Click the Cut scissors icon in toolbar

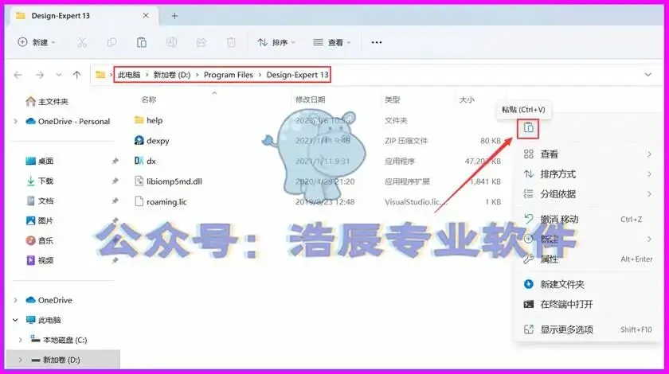[82, 42]
